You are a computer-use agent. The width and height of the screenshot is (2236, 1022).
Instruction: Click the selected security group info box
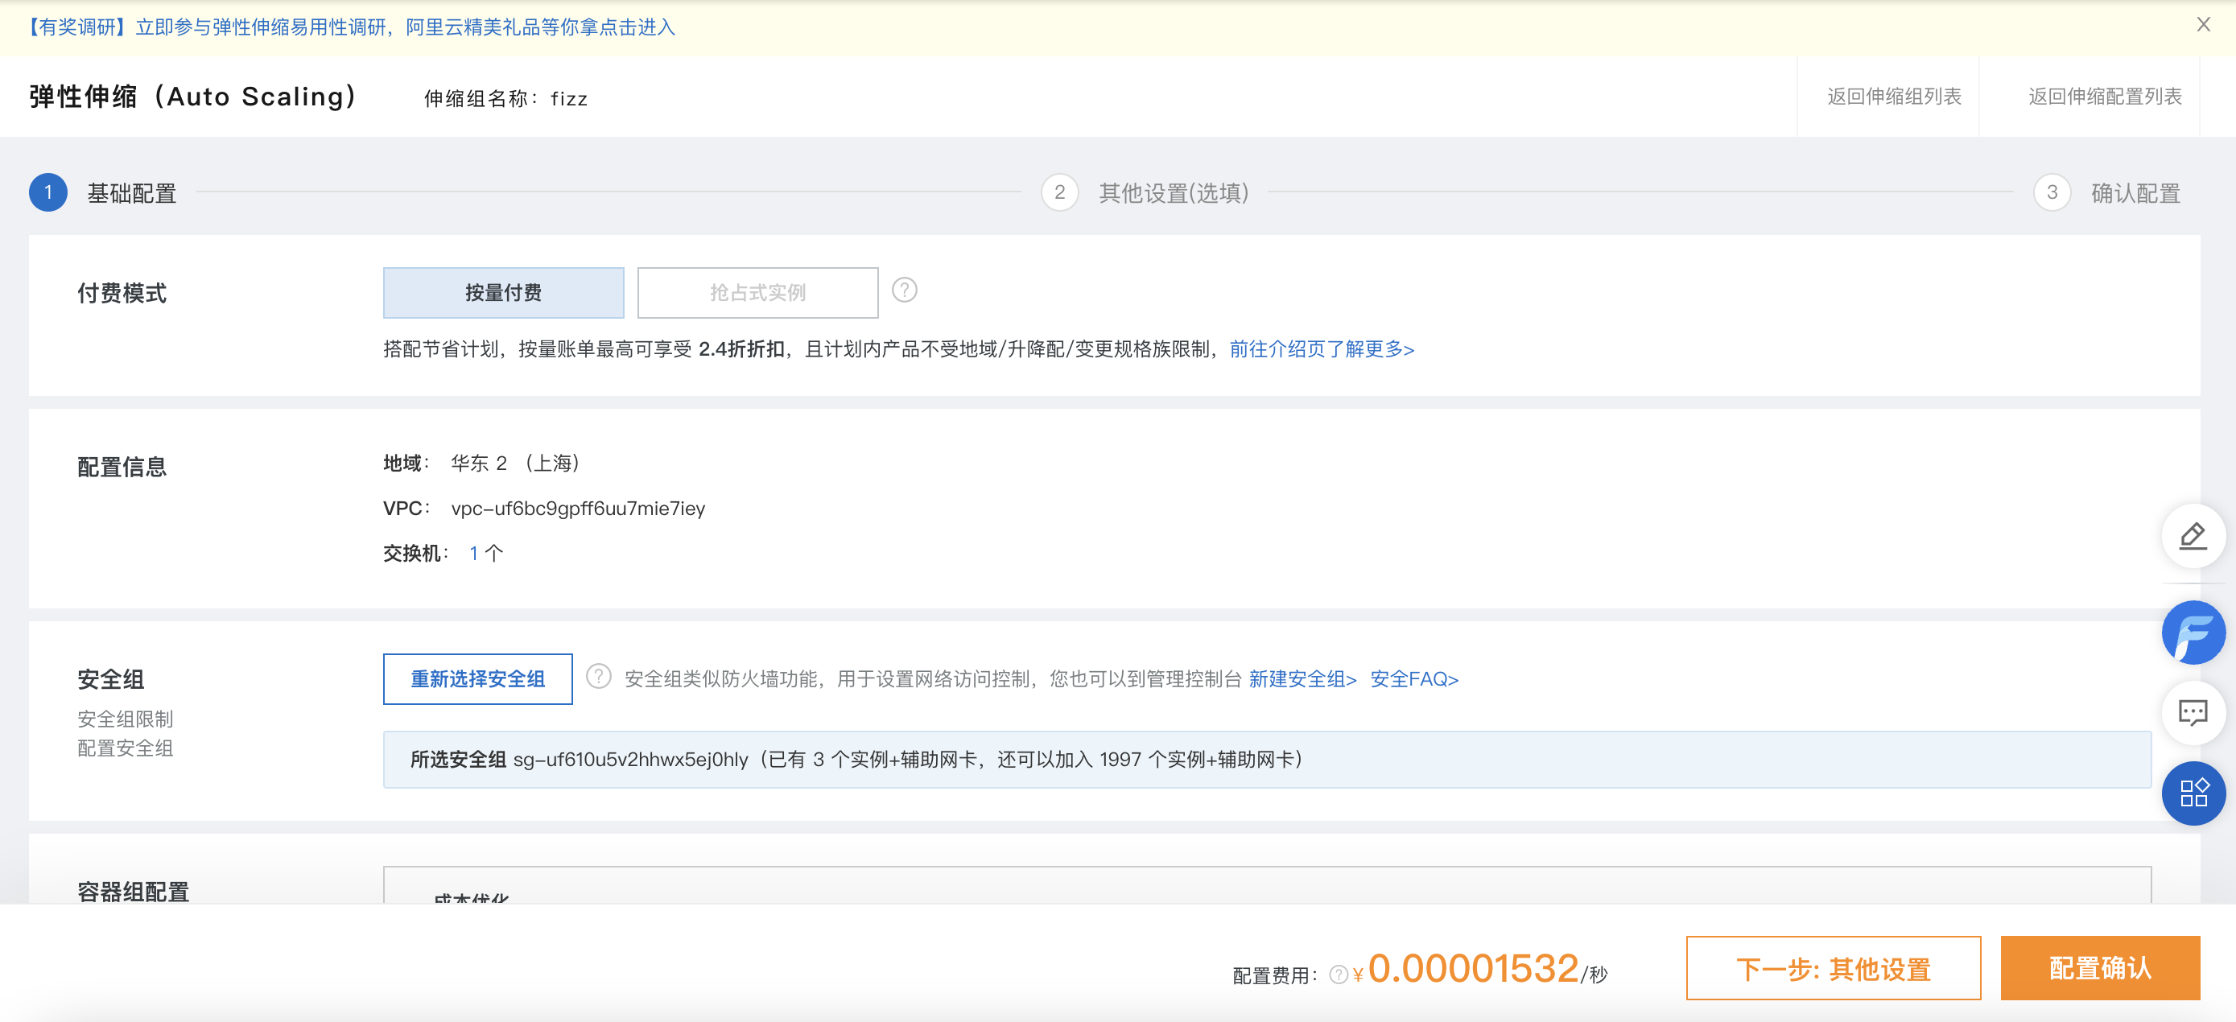pos(1267,760)
